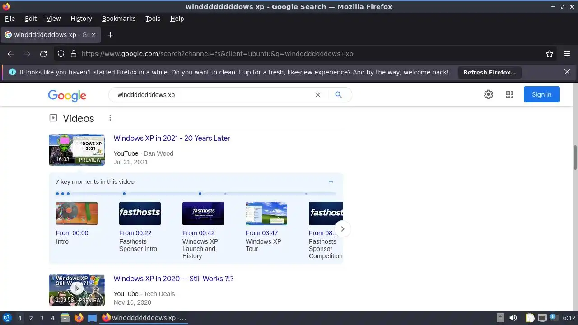Image resolution: width=578 pixels, height=325 pixels.
Task: Open Windows XP in 2020 Still Works link
Action: click(x=173, y=279)
